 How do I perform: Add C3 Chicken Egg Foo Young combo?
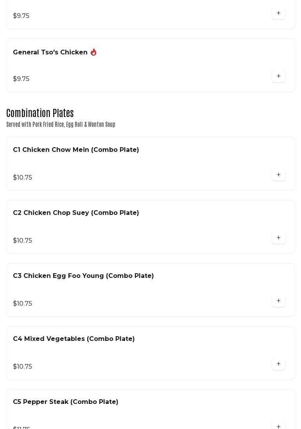point(278,301)
